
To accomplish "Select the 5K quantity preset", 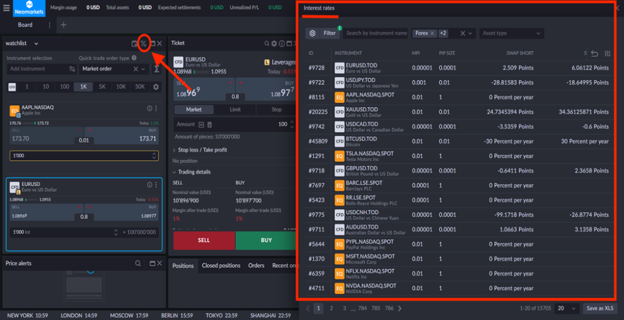I will pos(102,87).
